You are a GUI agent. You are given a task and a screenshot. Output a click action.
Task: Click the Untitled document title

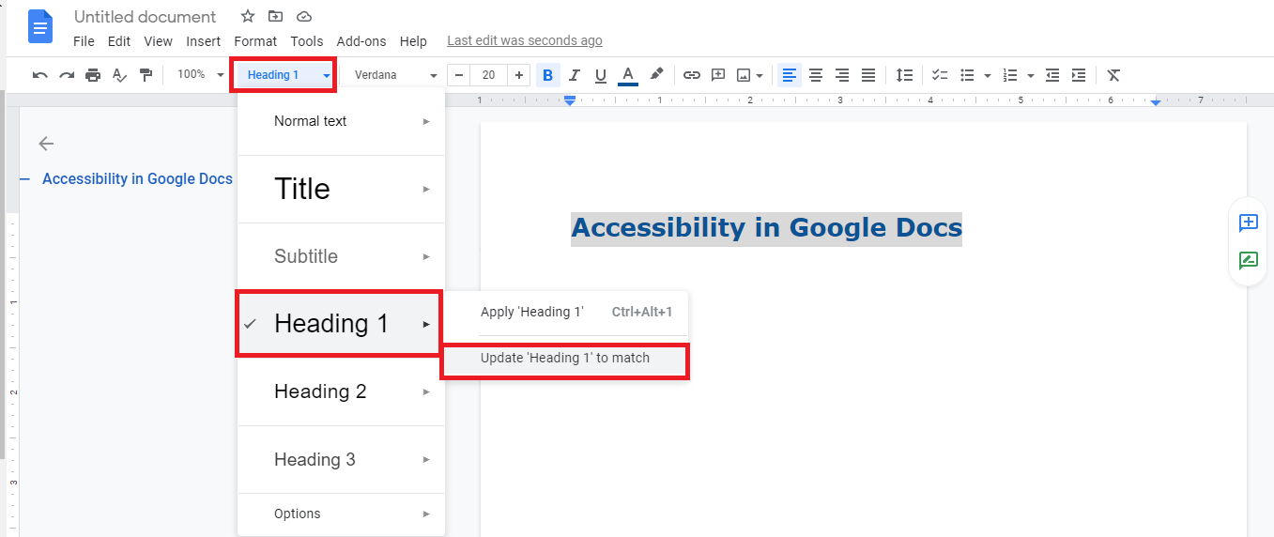click(x=146, y=17)
